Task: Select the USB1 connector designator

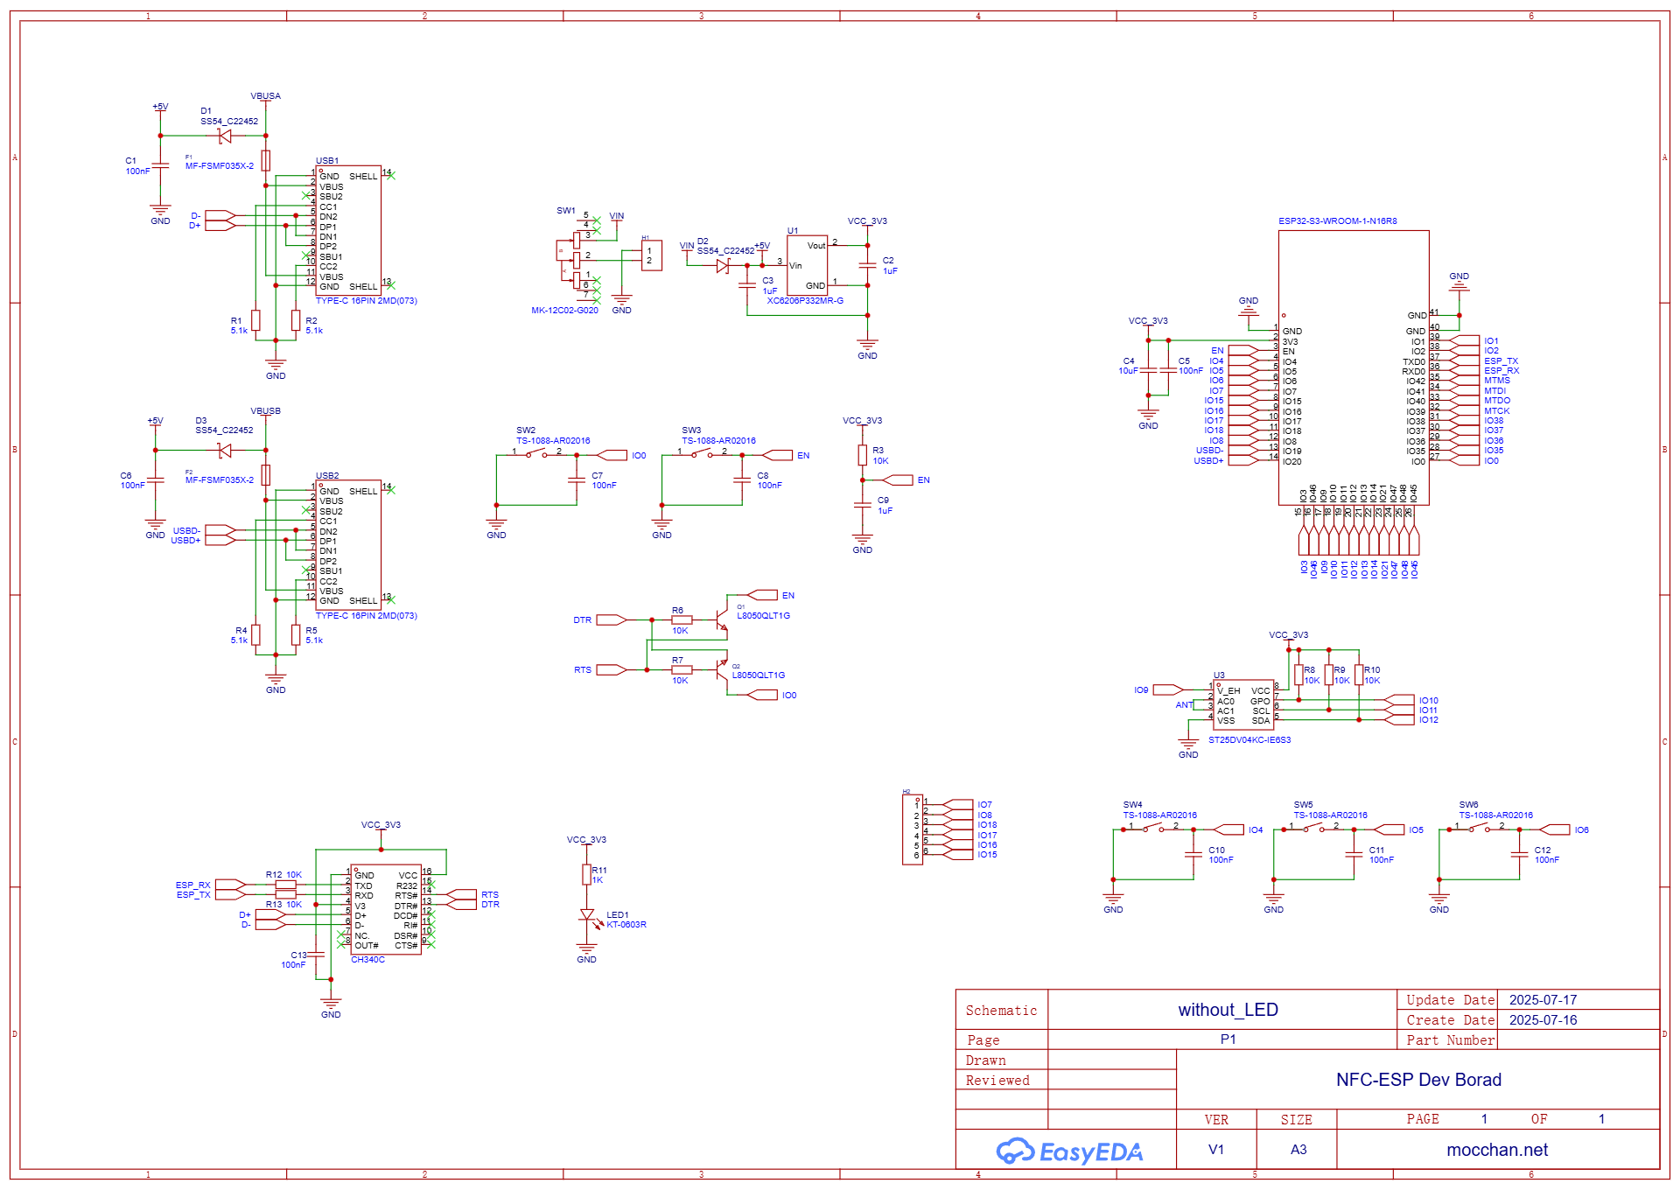Action: pyautogui.click(x=327, y=161)
